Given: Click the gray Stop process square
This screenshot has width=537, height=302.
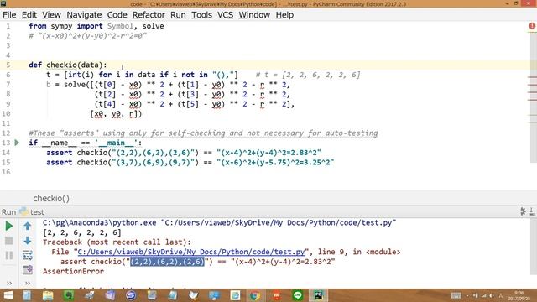Looking at the screenshot, I should point(9,241).
